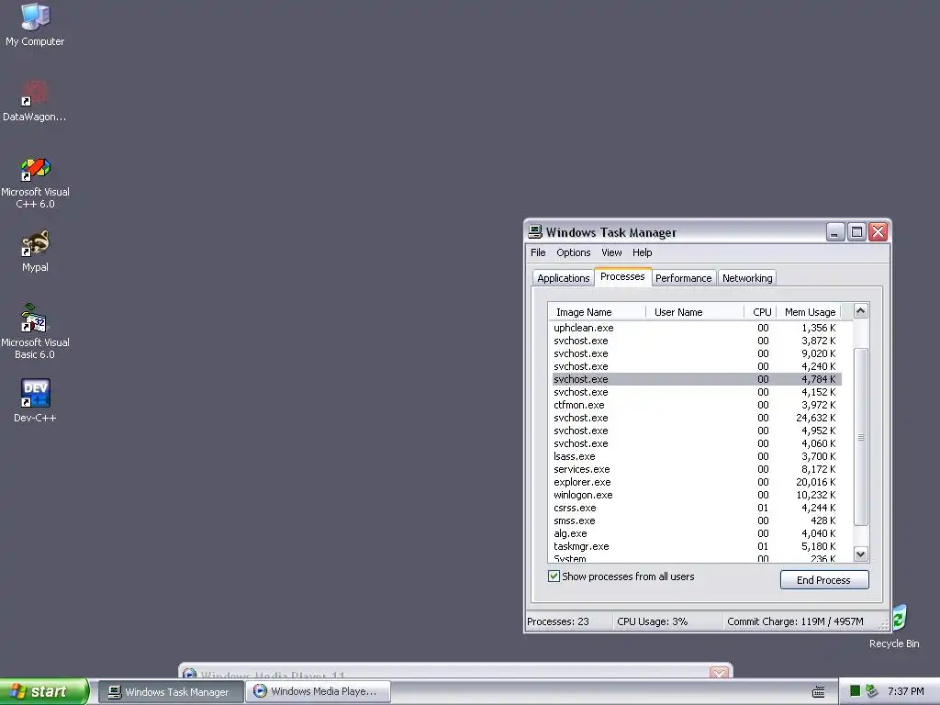Select the Processes tab

pos(622,276)
